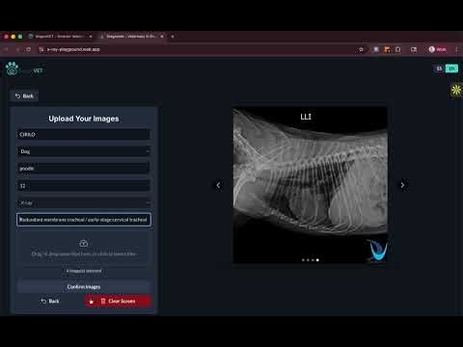Screen dimensions: 463x347
Task: Click the Back button above the upload panel
Action: tap(24, 96)
